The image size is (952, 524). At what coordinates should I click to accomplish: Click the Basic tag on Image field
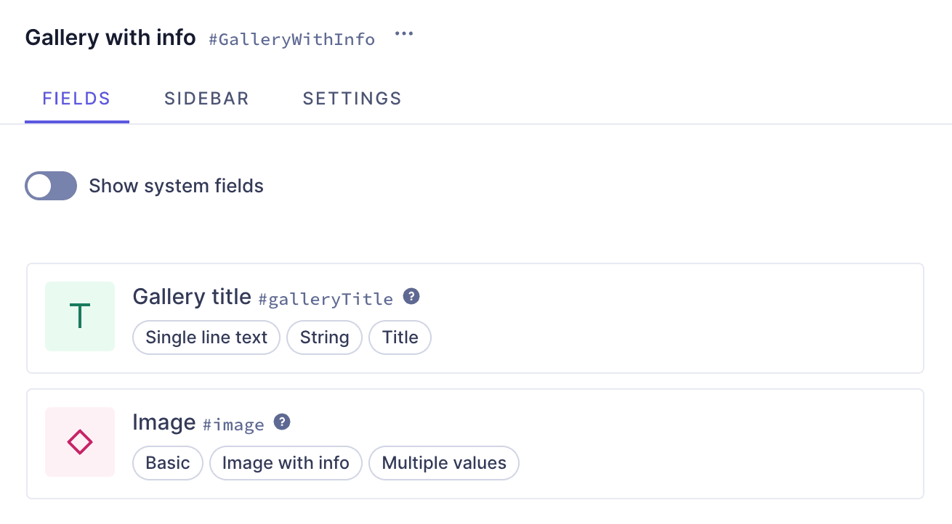pos(168,463)
